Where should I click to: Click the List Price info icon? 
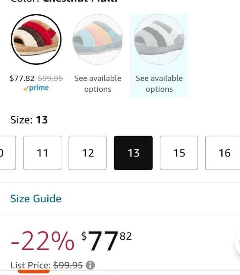[x=90, y=265]
